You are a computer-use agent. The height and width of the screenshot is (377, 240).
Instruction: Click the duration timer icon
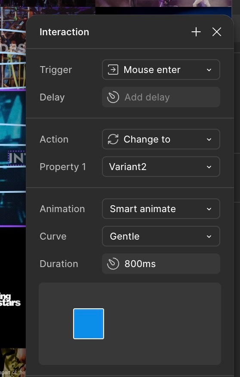coord(113,264)
